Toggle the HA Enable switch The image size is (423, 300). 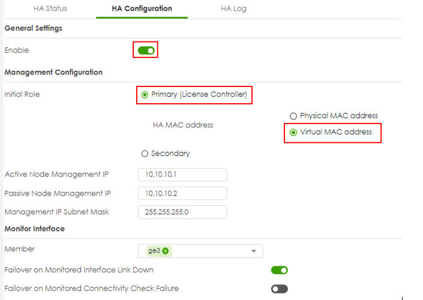[x=146, y=50]
